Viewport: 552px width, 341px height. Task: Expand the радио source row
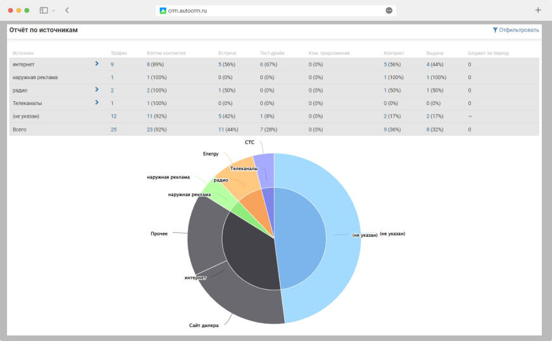click(97, 90)
